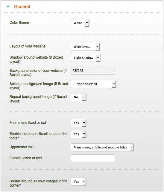Open the Light shadow dropdown

tap(86, 58)
